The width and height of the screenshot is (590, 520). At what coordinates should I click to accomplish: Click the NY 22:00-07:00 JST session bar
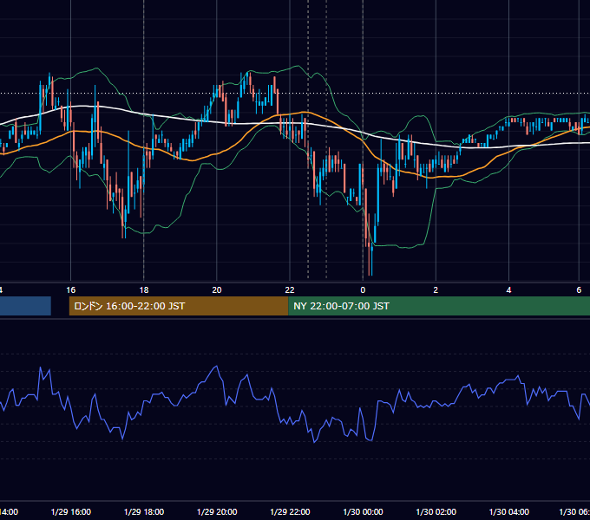pyautogui.click(x=439, y=306)
